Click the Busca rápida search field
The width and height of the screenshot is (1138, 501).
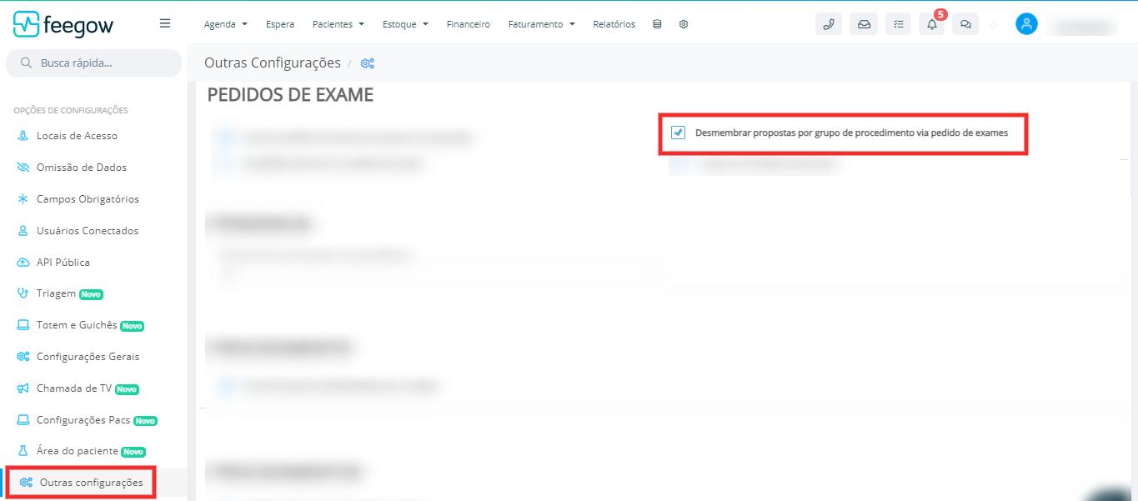coord(93,63)
